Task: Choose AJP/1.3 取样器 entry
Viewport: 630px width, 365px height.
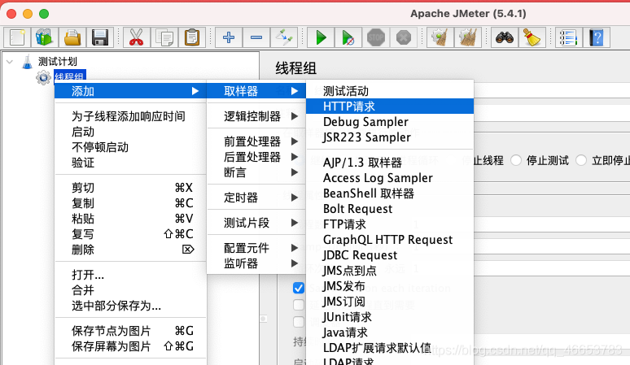Action: [390, 163]
